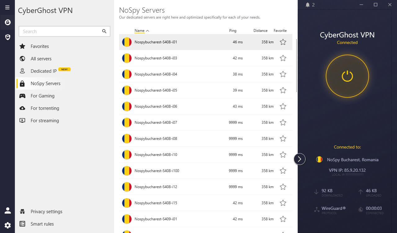Open the hamburger menu

tap(7, 7)
